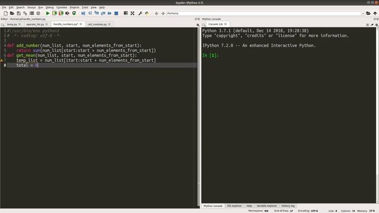Viewport: 379px width, 213px height.
Task: Open the Search menu
Action: coord(20,8)
